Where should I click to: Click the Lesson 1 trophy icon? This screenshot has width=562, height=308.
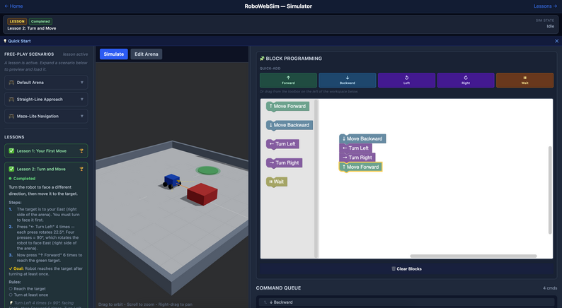[x=81, y=151]
